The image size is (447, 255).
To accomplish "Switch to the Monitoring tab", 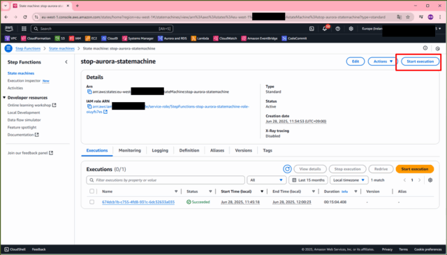I will click(130, 150).
